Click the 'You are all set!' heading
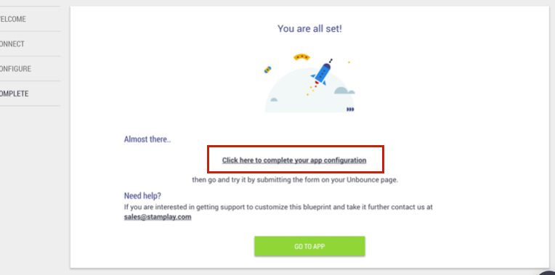 click(x=309, y=28)
